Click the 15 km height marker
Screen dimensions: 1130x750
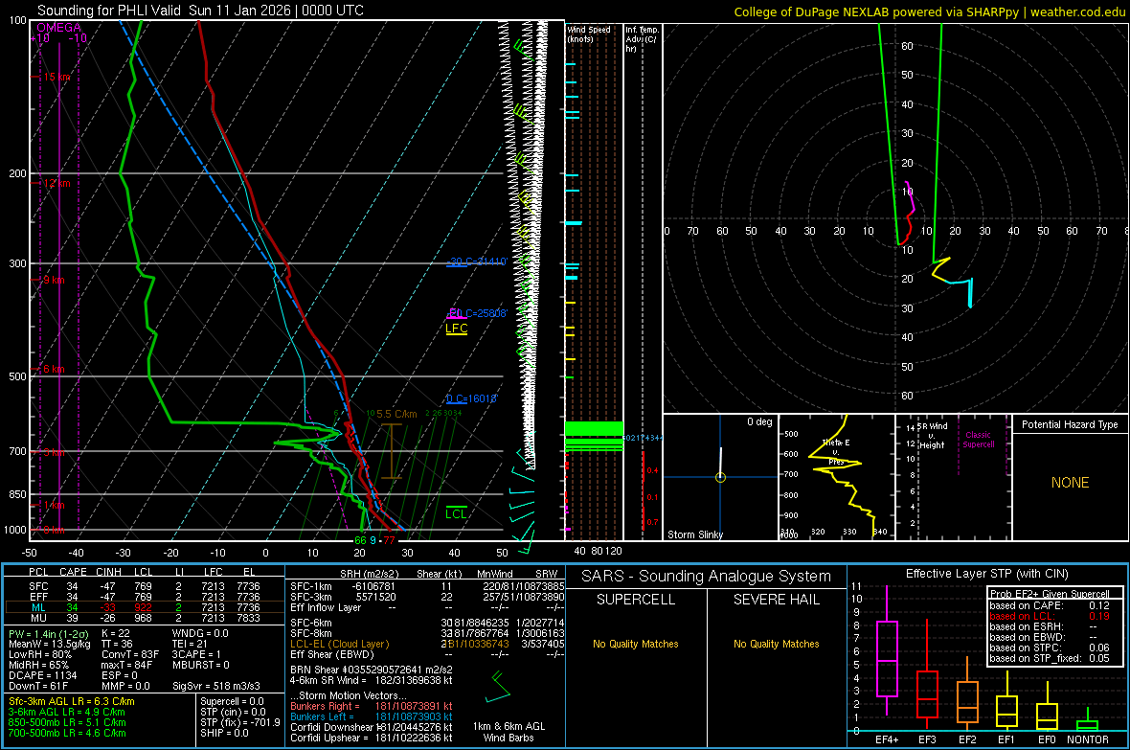[x=56, y=78]
